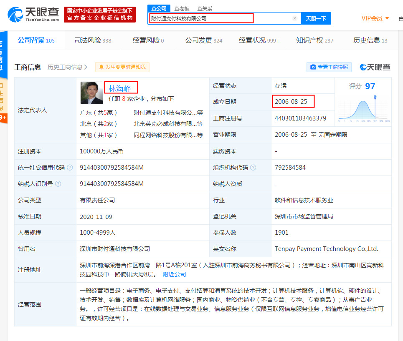
Task: Open the 公司发展 324 tab
Action: tap(204, 40)
